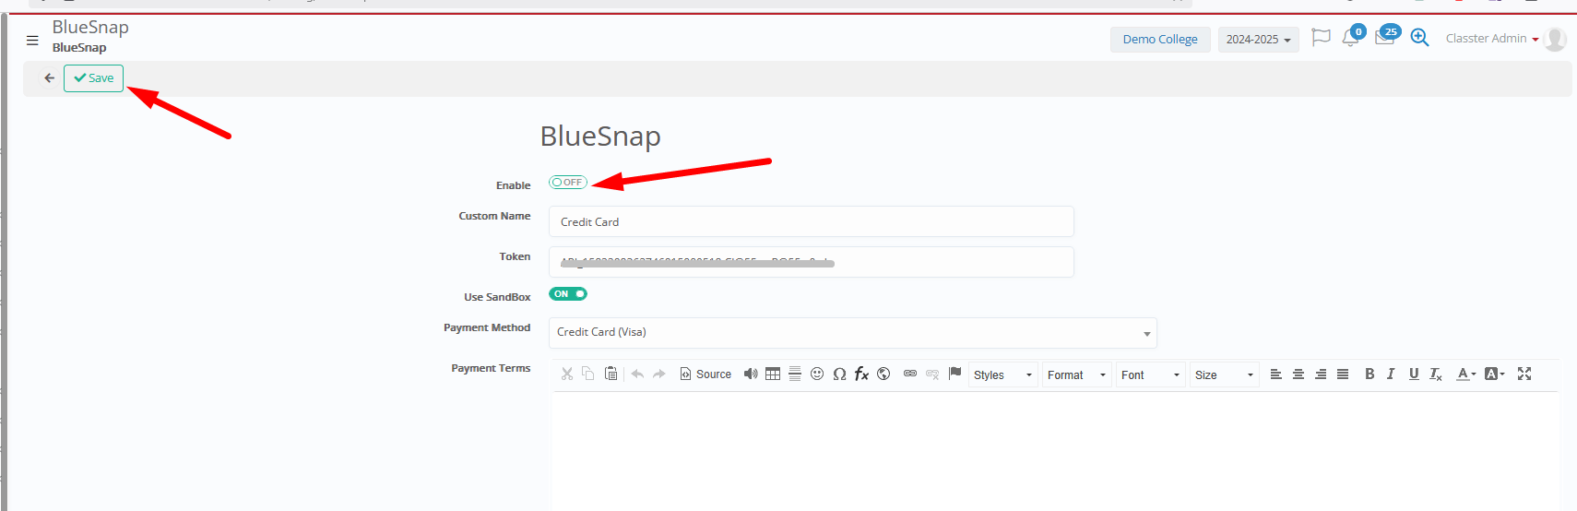Insert a smiley emoticon
Screen dimensions: 1577x511
click(x=817, y=374)
